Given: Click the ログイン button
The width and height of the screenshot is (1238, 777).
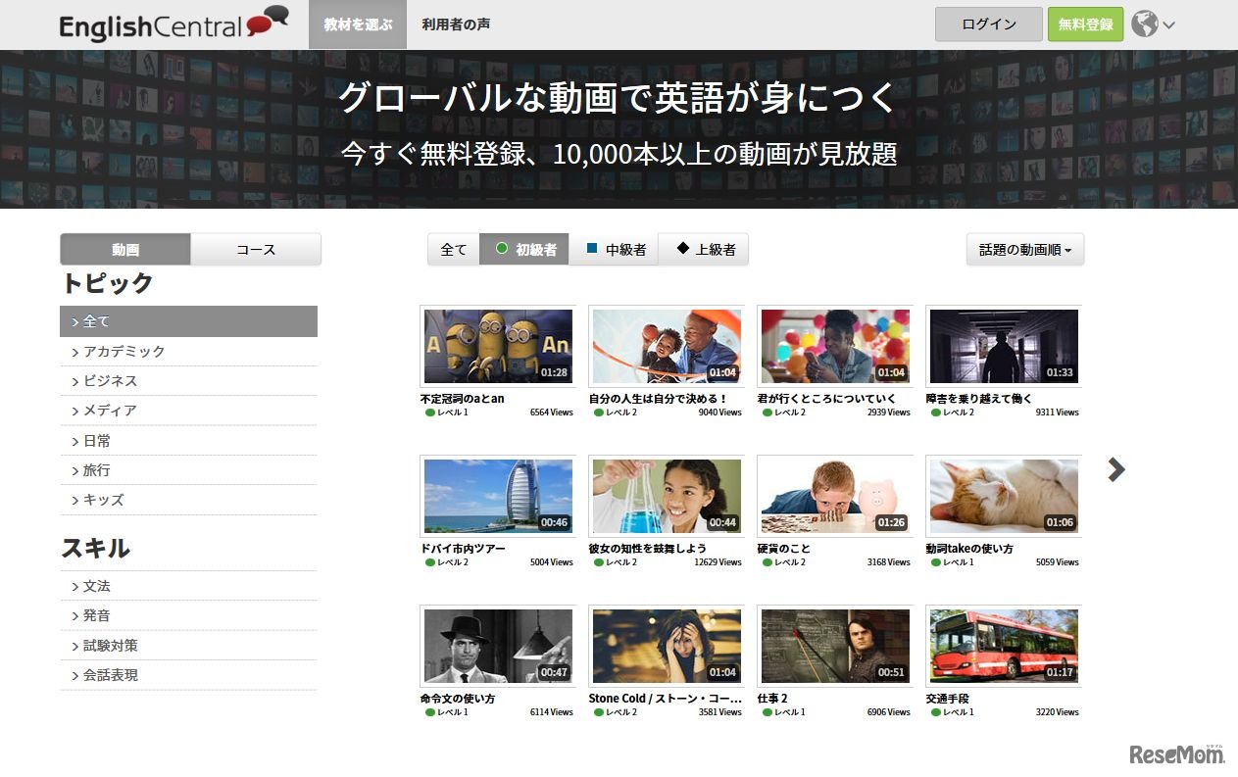Looking at the screenshot, I should (988, 24).
